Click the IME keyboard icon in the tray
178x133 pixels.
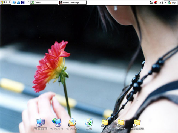pos(151,2)
